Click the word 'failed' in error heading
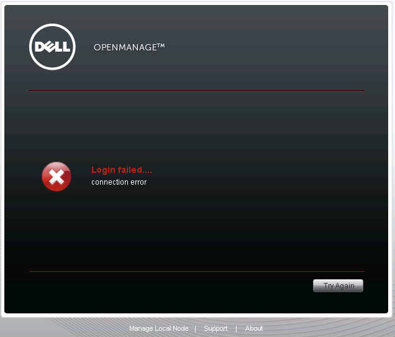Image resolution: width=395 pixels, height=337 pixels. 129,170
